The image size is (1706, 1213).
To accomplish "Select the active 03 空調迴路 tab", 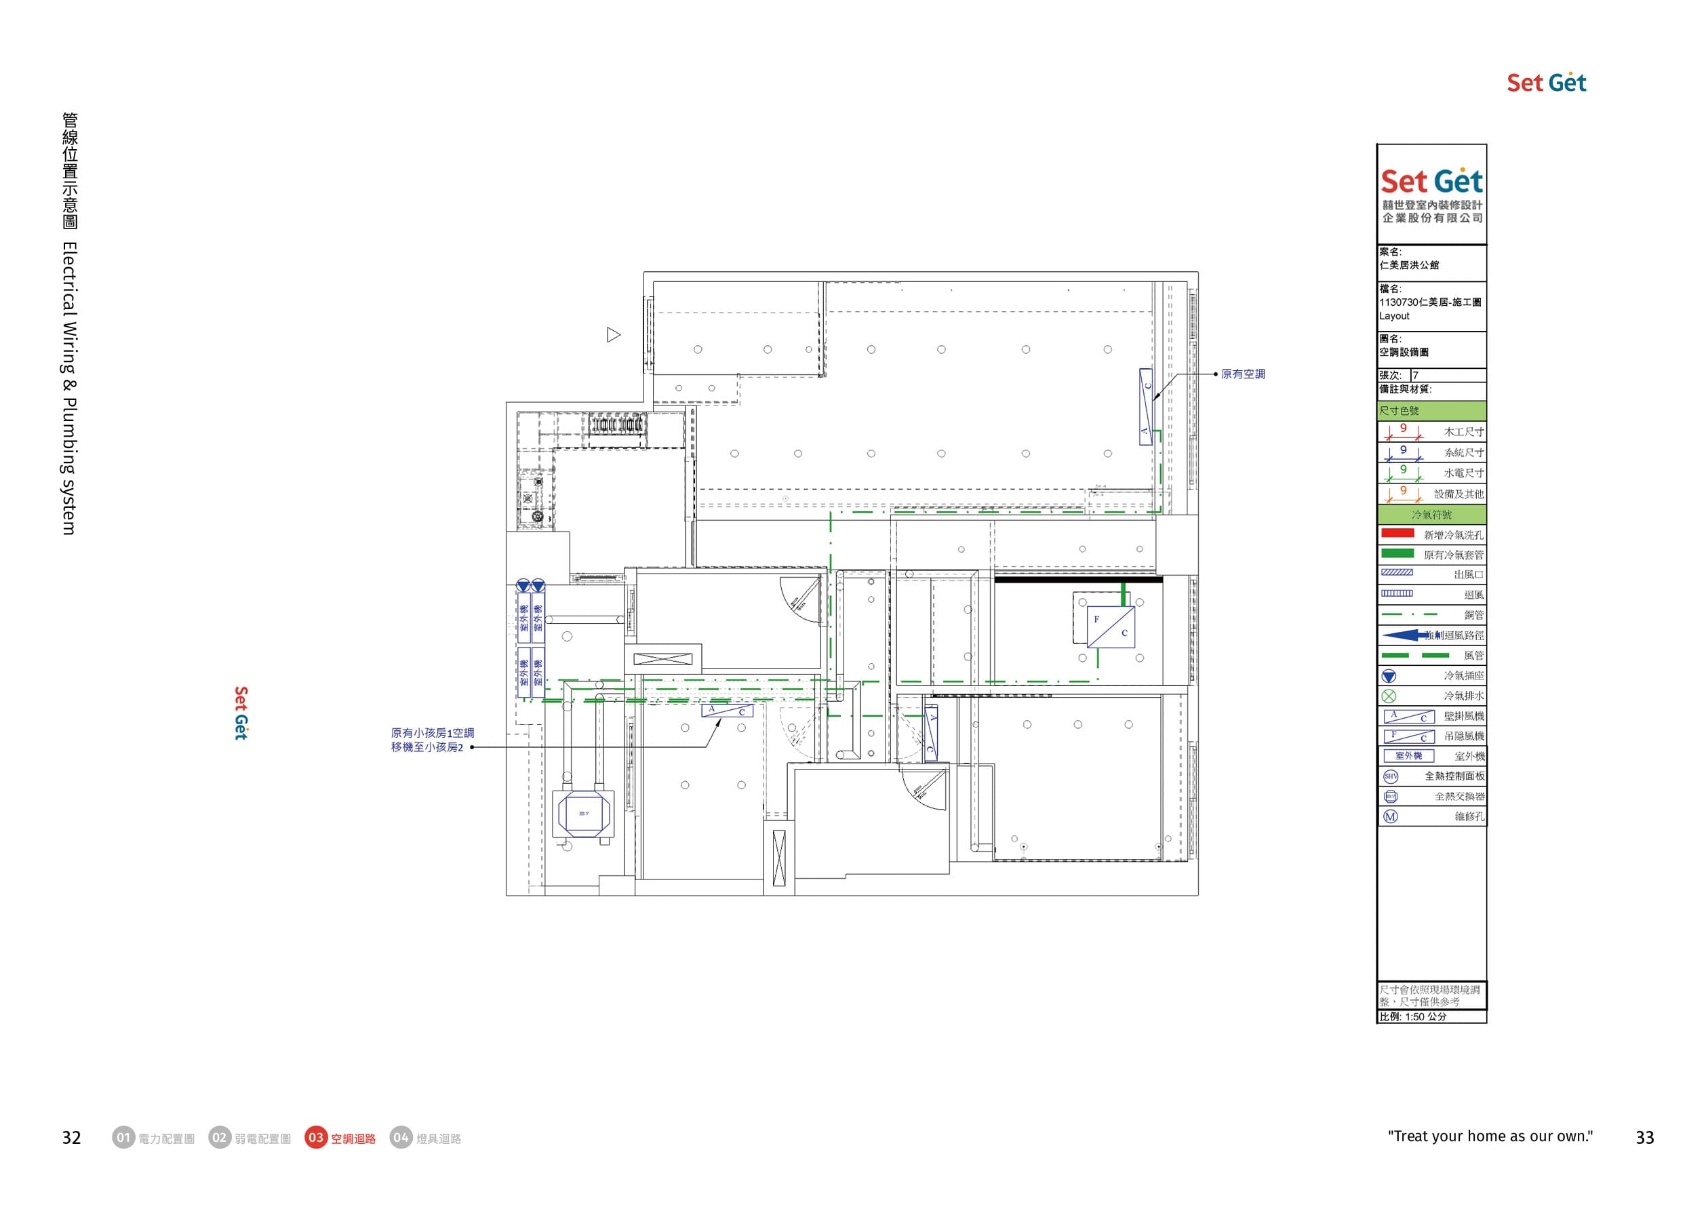I will 340,1138.
